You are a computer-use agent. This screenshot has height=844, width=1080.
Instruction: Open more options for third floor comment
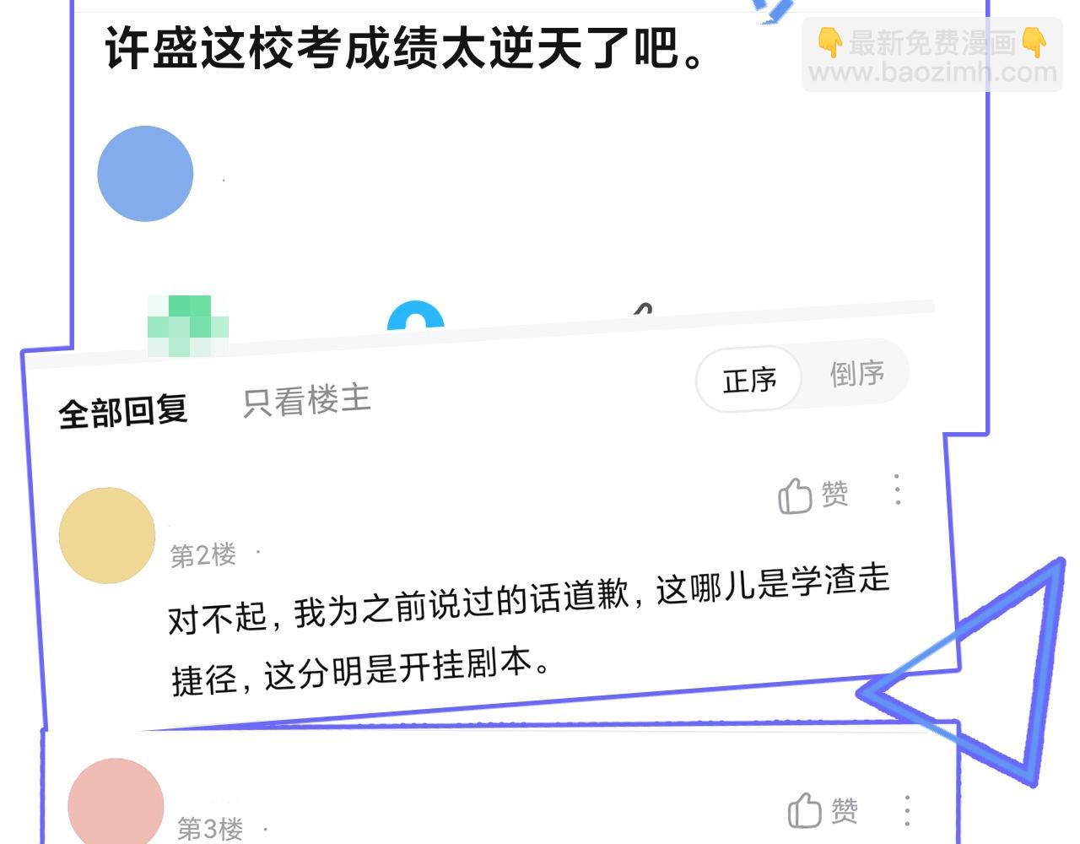[x=907, y=810]
